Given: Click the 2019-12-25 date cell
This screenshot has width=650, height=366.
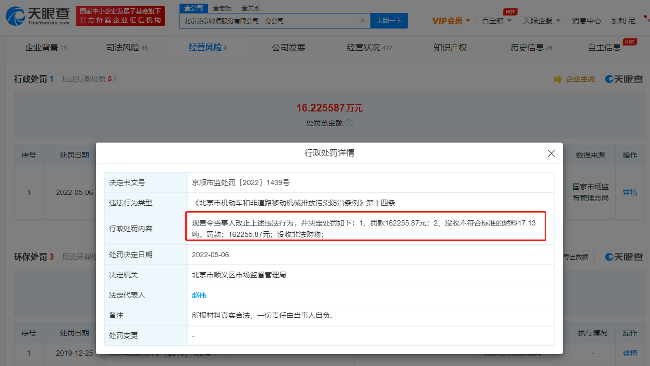Looking at the screenshot, I should [x=74, y=353].
